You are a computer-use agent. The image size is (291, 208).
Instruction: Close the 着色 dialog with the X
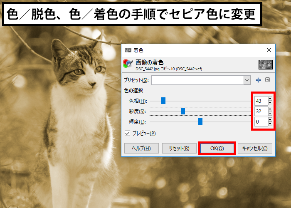(x=269, y=50)
